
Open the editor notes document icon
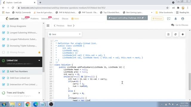point(168,34)
